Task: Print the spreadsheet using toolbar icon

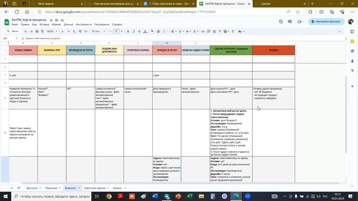Action: point(37,31)
